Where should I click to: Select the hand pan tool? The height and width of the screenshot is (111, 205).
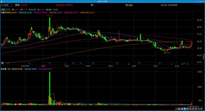coord(182,109)
